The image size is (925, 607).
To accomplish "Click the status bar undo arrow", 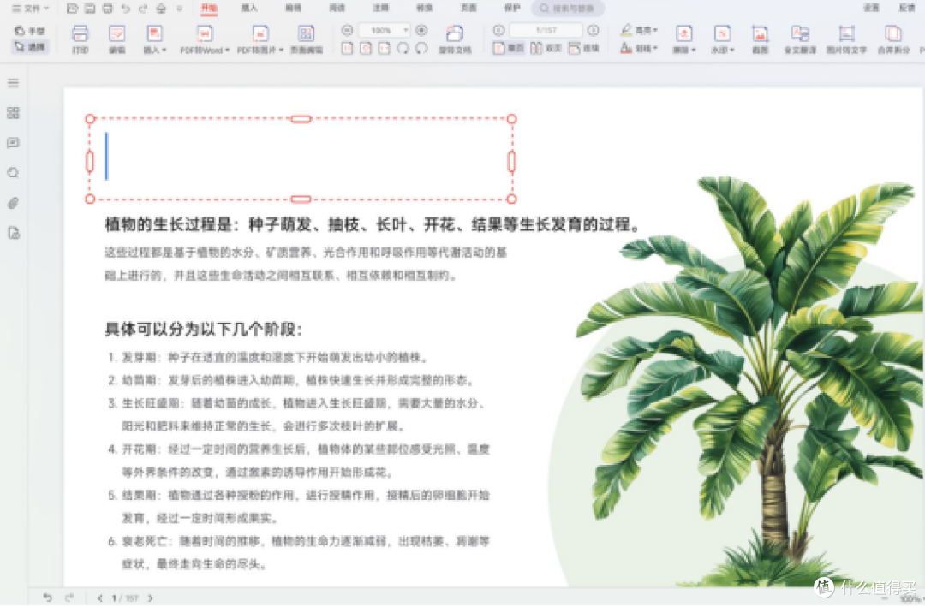I will [x=47, y=598].
